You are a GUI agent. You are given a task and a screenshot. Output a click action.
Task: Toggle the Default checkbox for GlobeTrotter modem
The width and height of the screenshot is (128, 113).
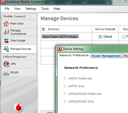pyautogui.click(x=100, y=37)
